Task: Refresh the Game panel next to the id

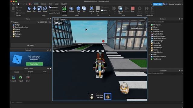Action: click(50, 22)
